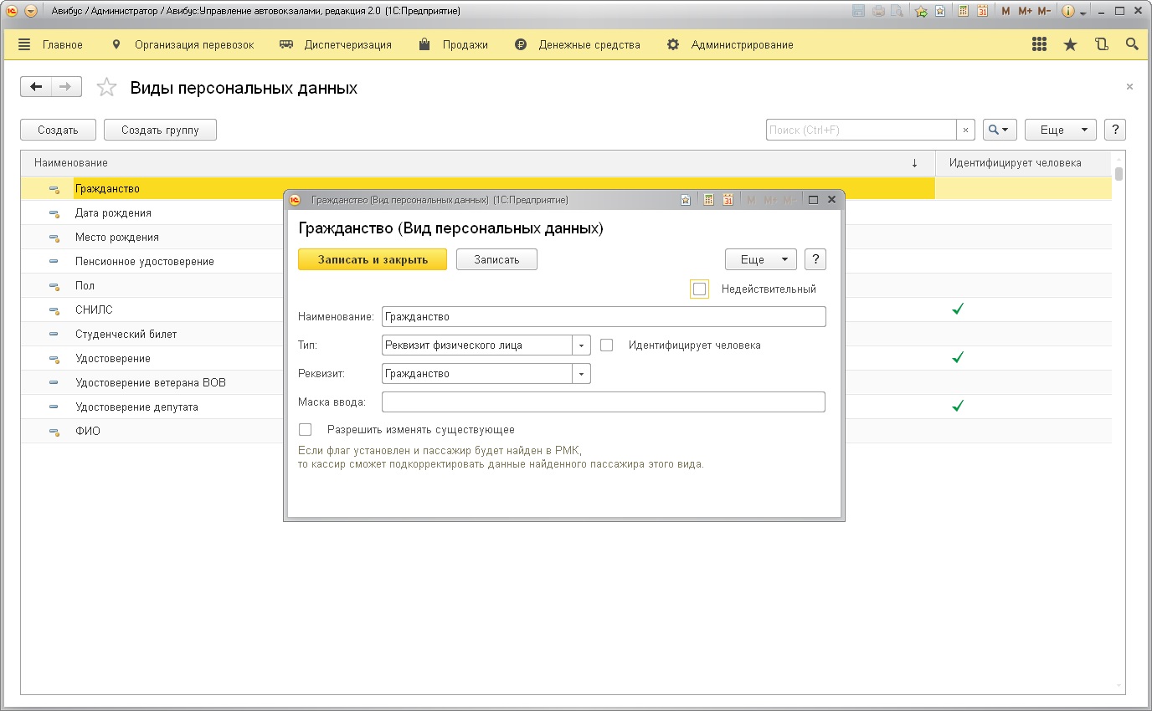This screenshot has height=711, width=1152.
Task: Open the Еще dropdown in the dialog
Action: click(x=760, y=259)
